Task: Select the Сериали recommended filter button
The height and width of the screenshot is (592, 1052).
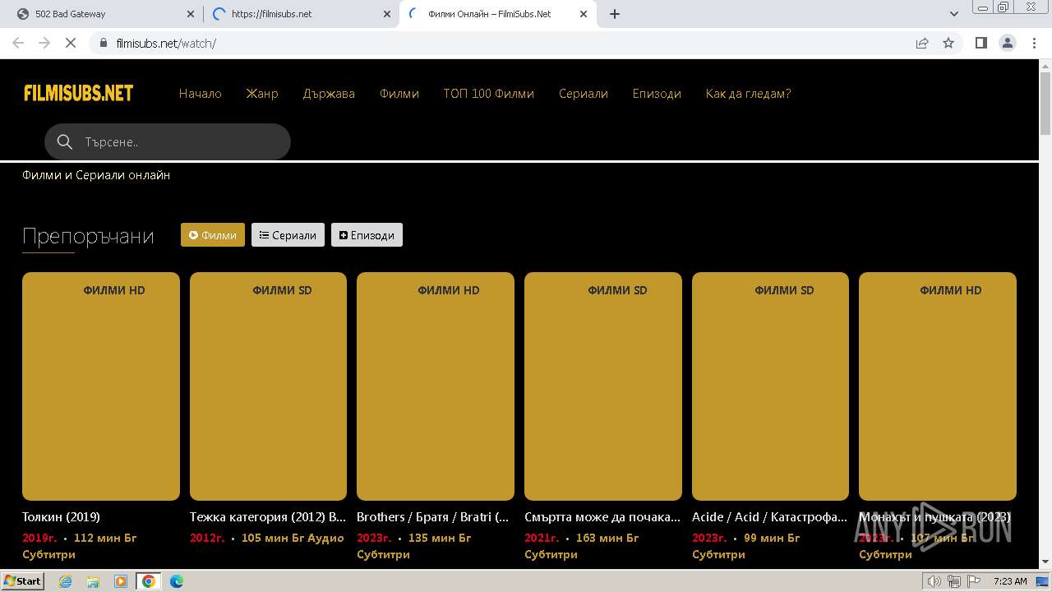Action: coord(288,235)
